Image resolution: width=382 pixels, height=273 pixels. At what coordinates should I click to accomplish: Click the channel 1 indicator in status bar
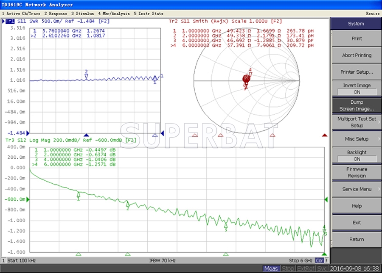pyautogui.click(x=3, y=261)
